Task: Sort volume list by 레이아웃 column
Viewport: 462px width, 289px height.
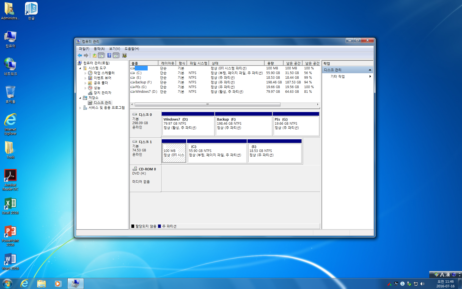Action: [x=168, y=63]
